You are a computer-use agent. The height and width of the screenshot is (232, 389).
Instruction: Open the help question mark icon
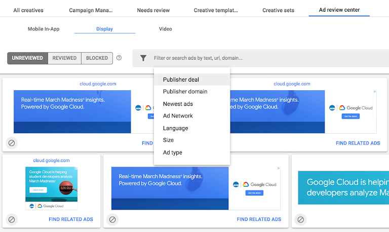tap(119, 58)
